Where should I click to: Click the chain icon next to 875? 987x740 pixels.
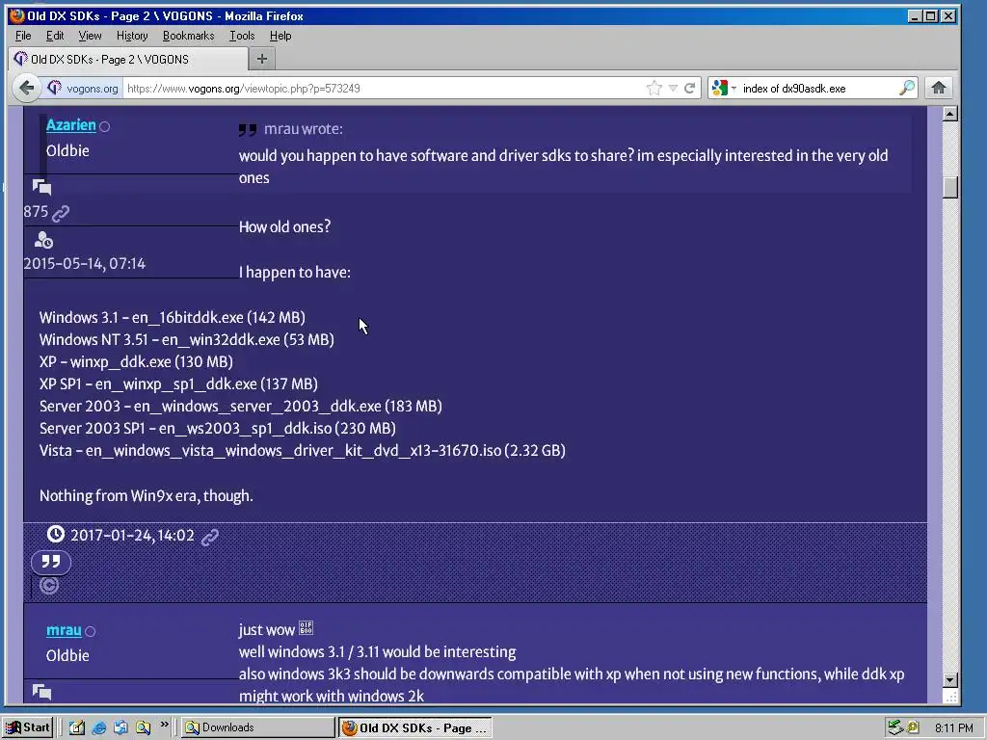pyautogui.click(x=61, y=213)
